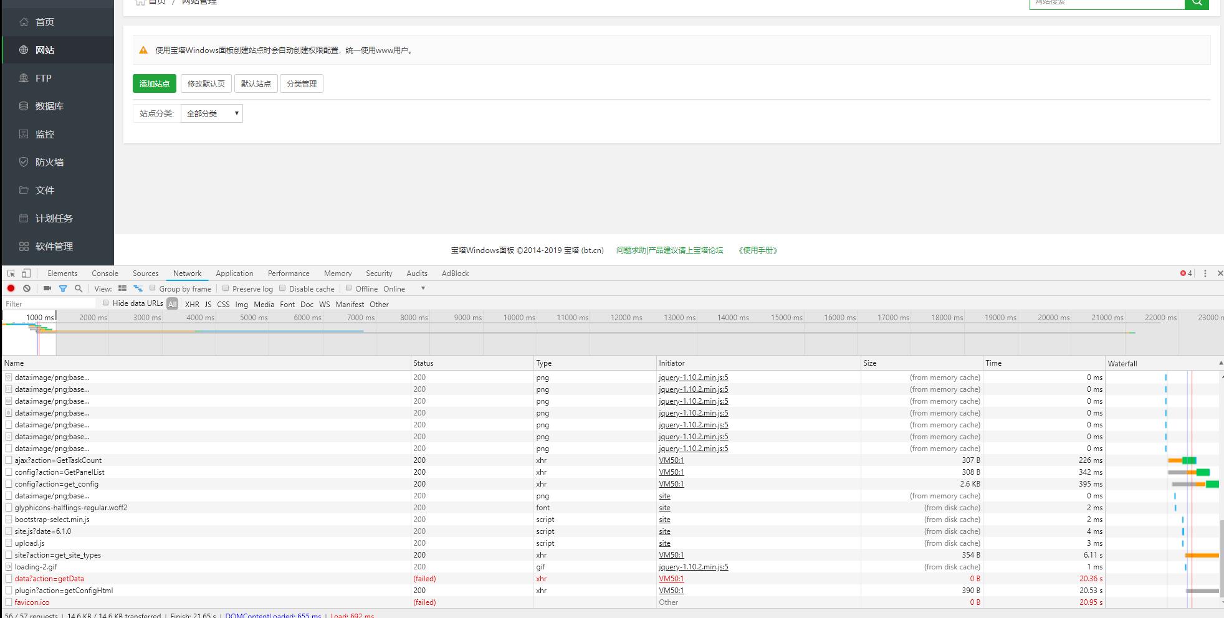Open the 全部分类 site category dropdown

click(x=212, y=113)
